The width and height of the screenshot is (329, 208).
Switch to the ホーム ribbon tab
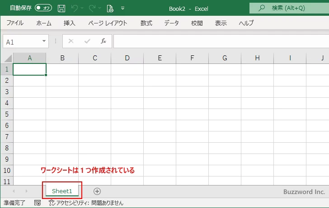click(44, 23)
